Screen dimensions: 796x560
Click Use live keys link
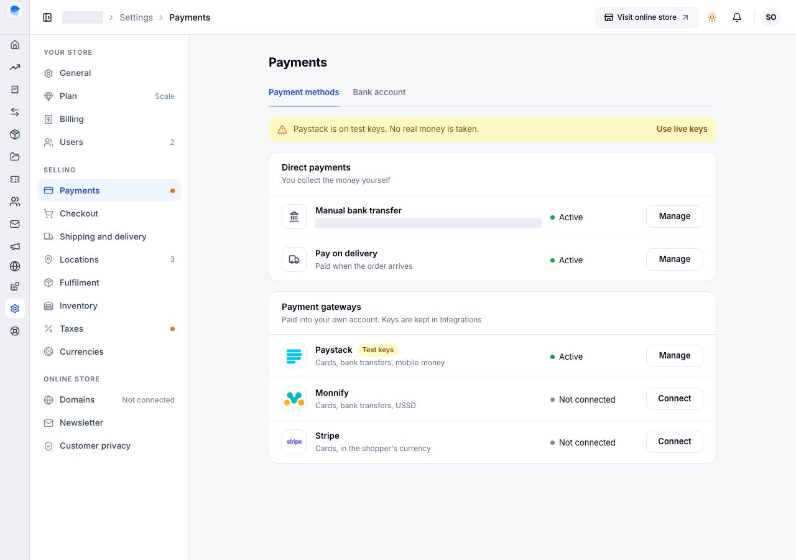682,129
